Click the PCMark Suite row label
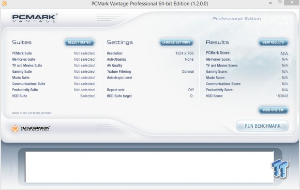300x190 pixels. [x=22, y=53]
